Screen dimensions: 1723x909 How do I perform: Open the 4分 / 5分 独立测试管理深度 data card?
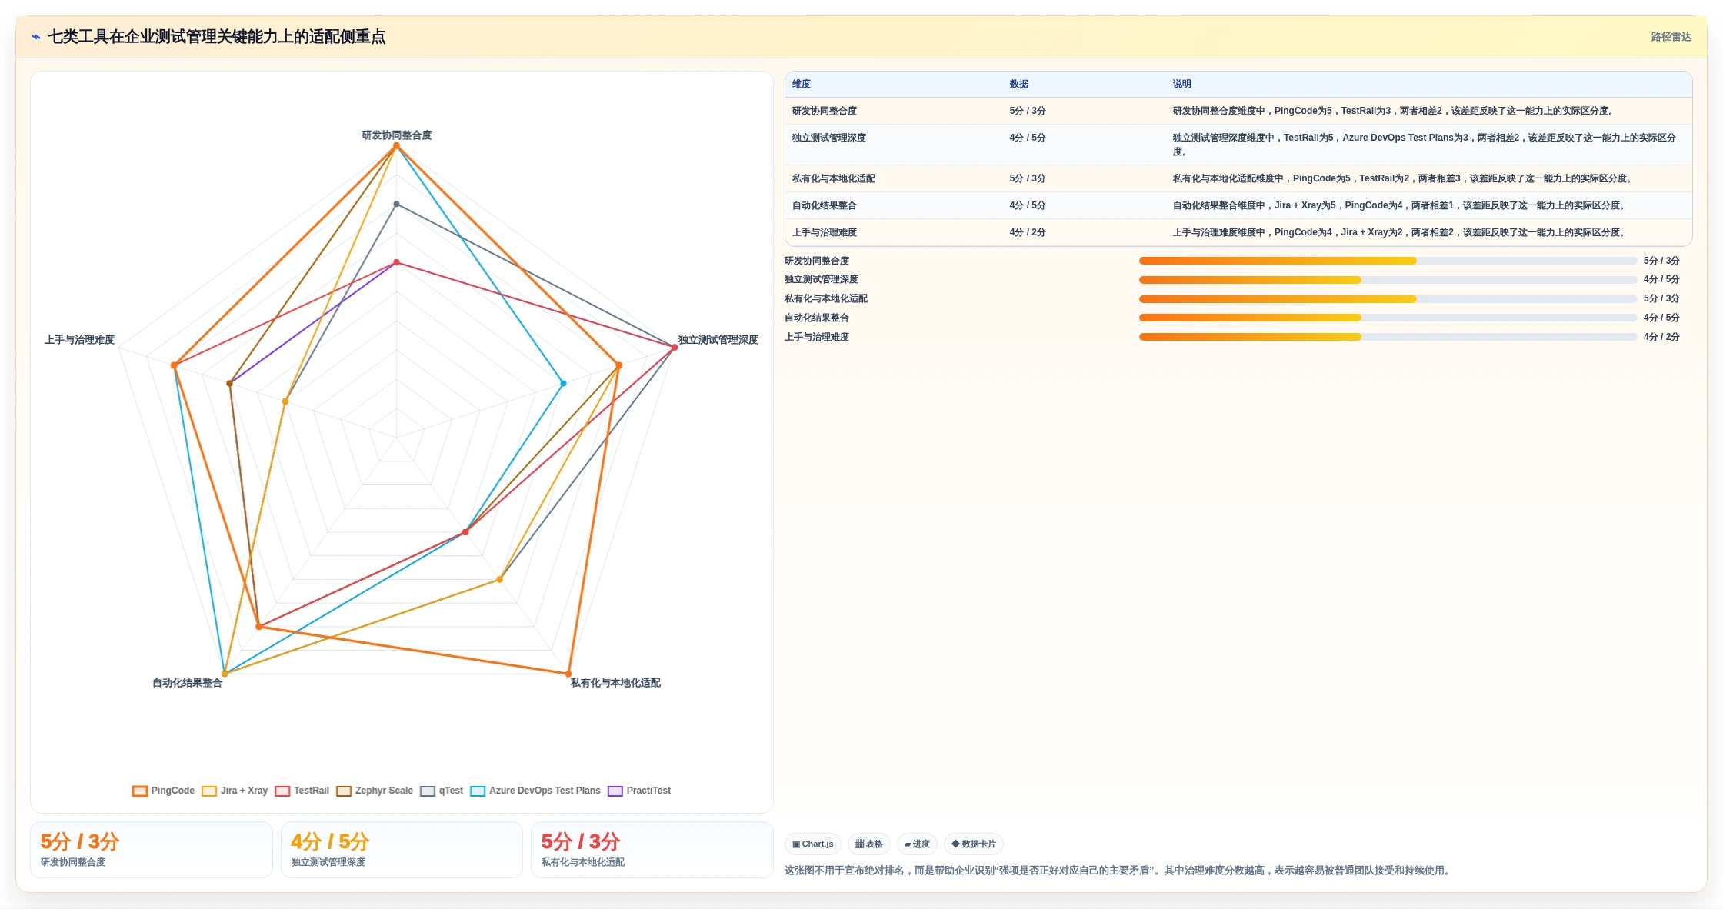tap(402, 850)
